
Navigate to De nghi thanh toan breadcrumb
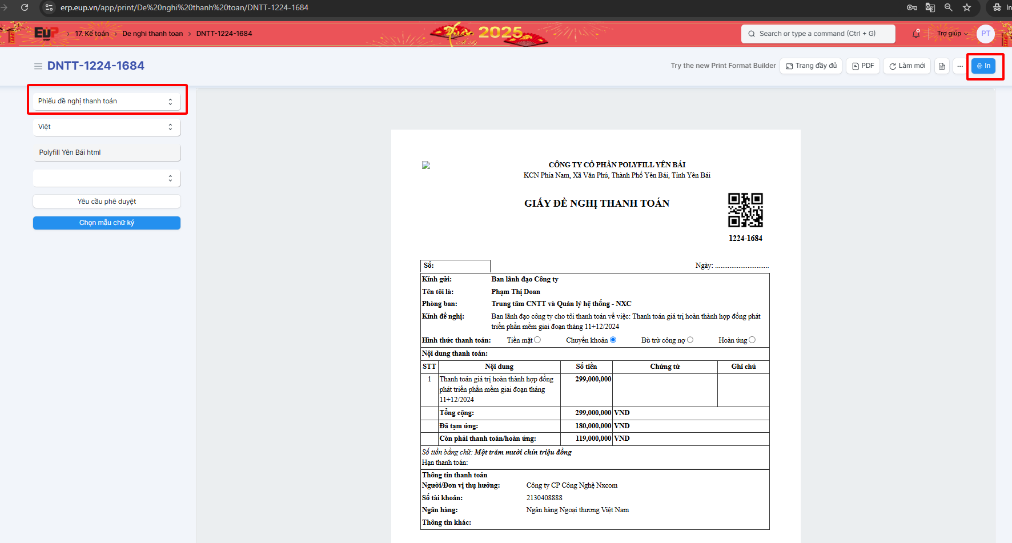point(152,34)
